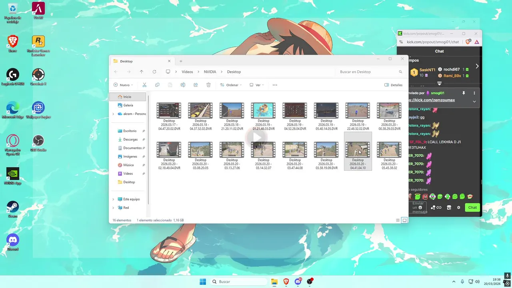Select video 2026.03.19 - 01.21.48.03.DVR
The width and height of the screenshot is (512, 288).
[x=263, y=116]
